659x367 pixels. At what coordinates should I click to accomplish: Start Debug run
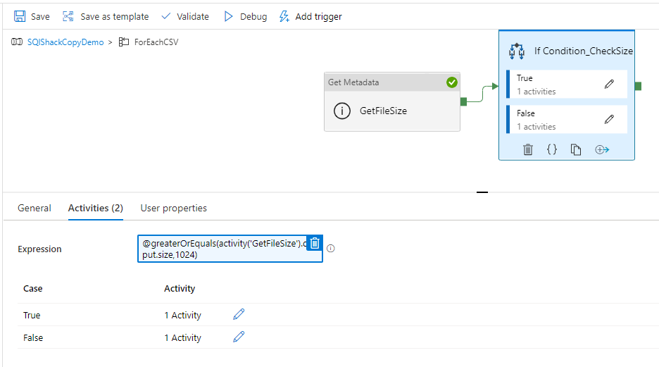[x=245, y=16]
